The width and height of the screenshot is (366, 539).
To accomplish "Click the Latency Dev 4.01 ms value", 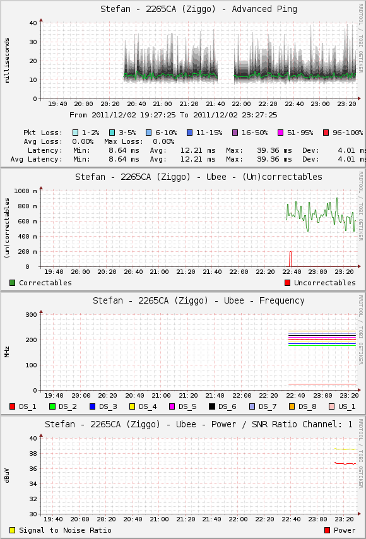I will coord(351,151).
